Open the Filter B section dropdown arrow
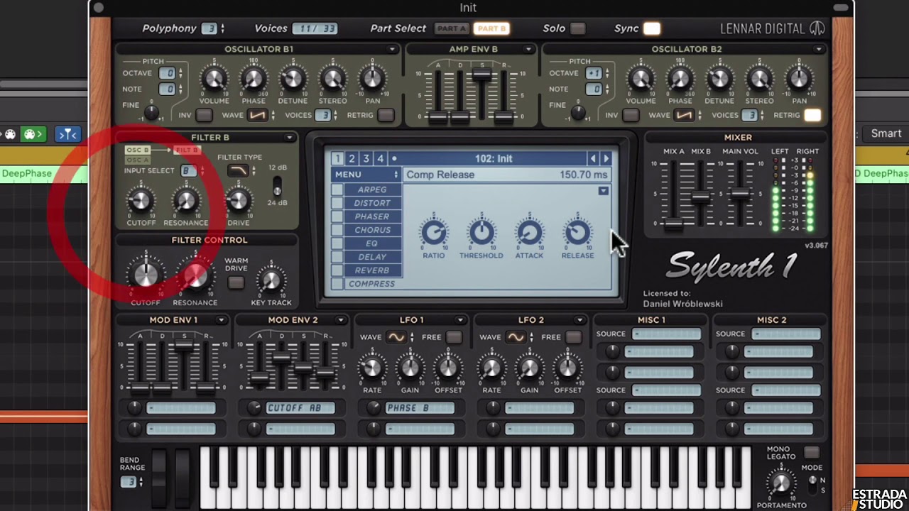 pyautogui.click(x=289, y=138)
